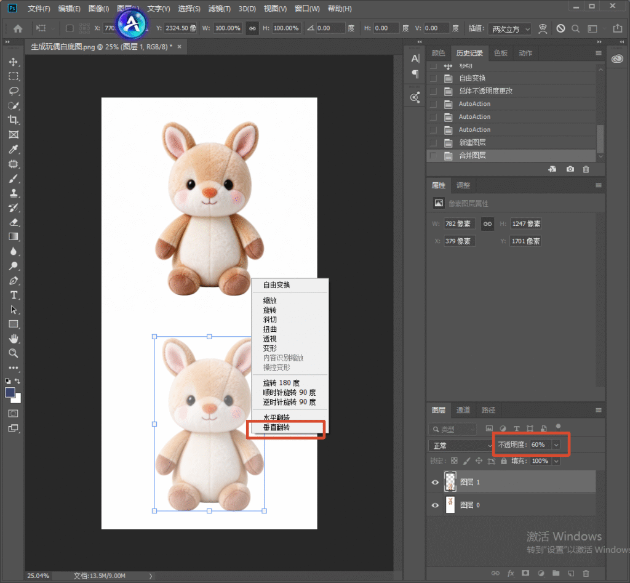This screenshot has height=583, width=630.
Task: Select the Eraser tool
Action: click(14, 222)
